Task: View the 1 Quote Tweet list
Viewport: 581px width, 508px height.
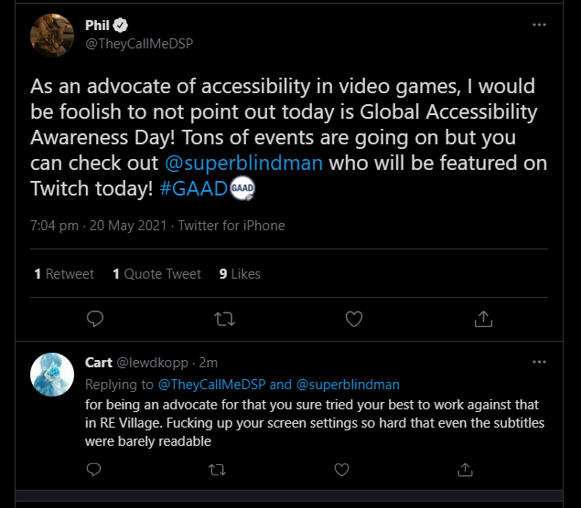Action: (156, 274)
